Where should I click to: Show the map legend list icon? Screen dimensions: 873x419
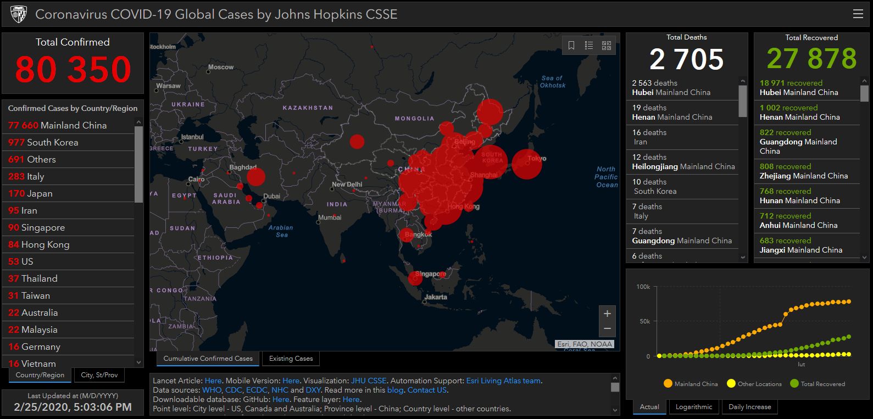point(589,46)
